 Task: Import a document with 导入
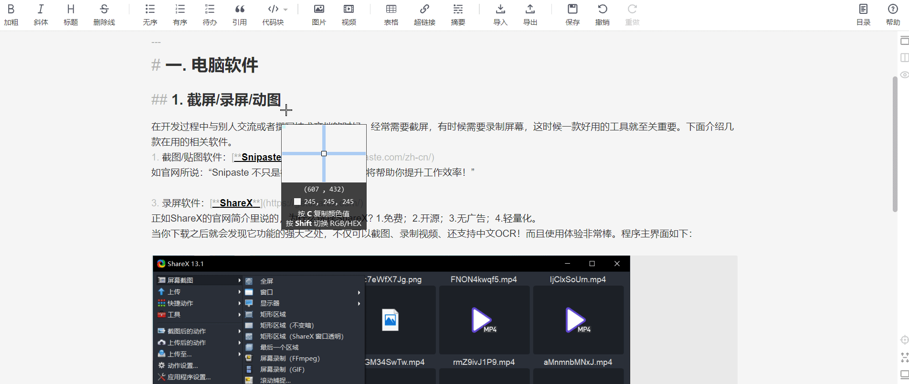500,15
